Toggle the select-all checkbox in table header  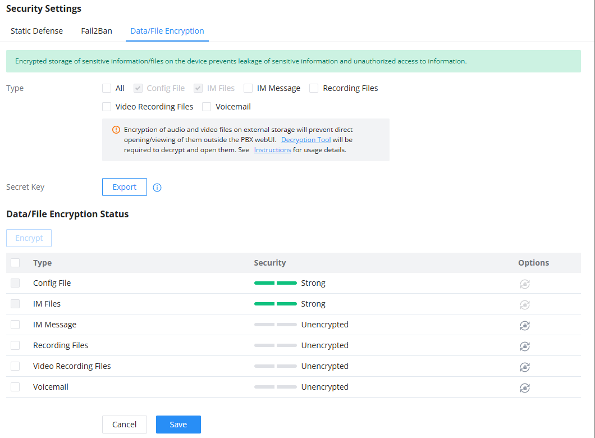(x=15, y=263)
